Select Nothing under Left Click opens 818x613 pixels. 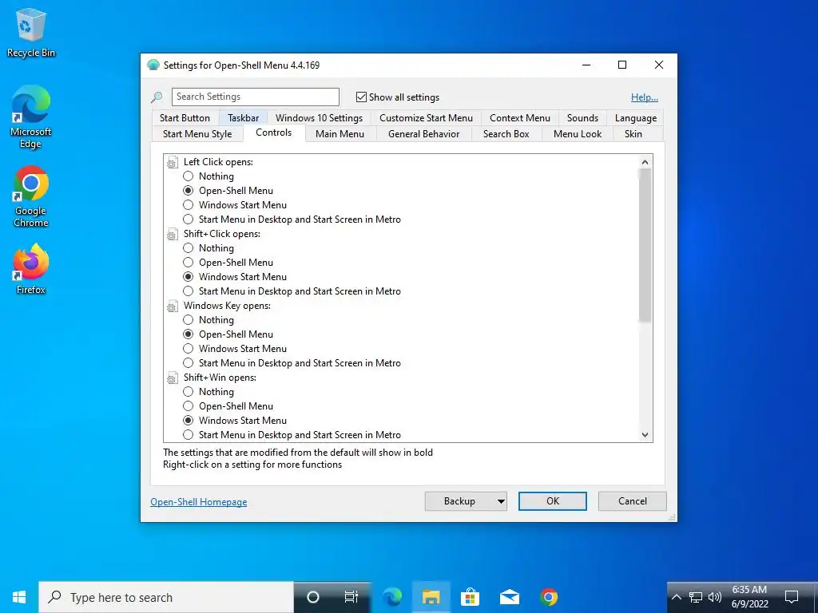pos(189,176)
